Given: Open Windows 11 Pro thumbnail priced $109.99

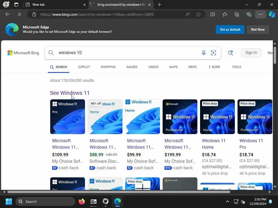Looking at the screenshot, I should point(68,117).
